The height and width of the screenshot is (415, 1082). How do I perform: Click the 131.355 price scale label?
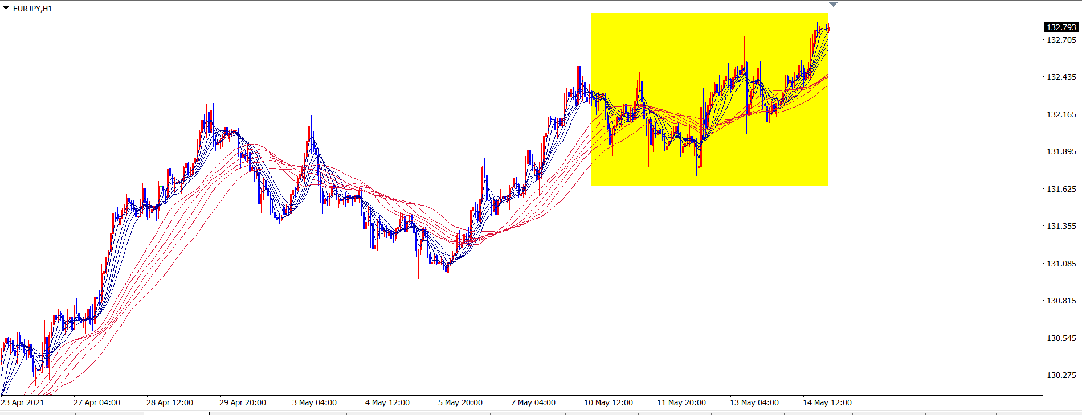pyautogui.click(x=1061, y=226)
